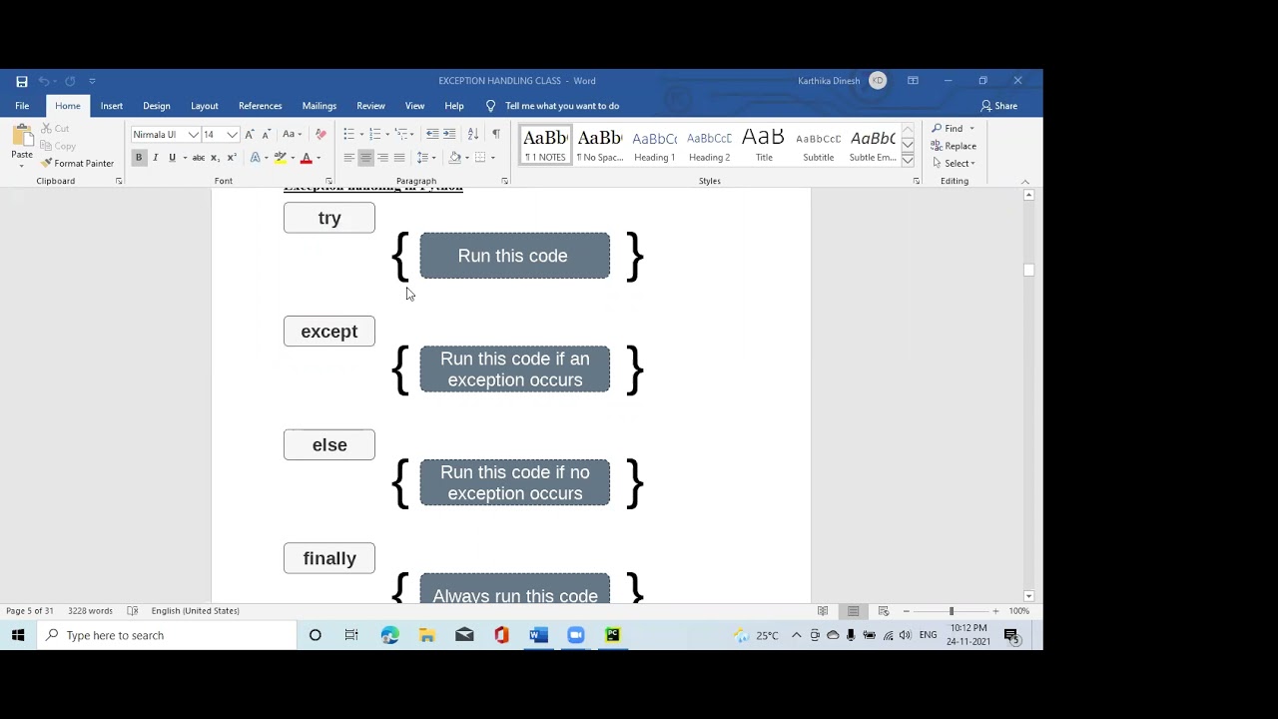Increase paragraph indent

(449, 134)
